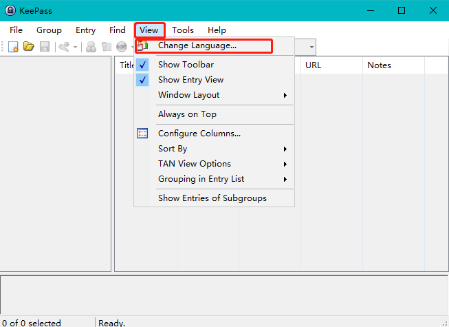Viewport: 449px width, 327px height.
Task: Click the entry details preview pane
Action: (224, 295)
